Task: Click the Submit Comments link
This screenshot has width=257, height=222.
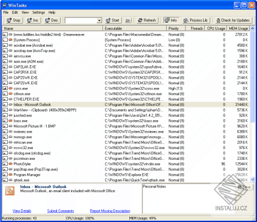Action: point(61,211)
